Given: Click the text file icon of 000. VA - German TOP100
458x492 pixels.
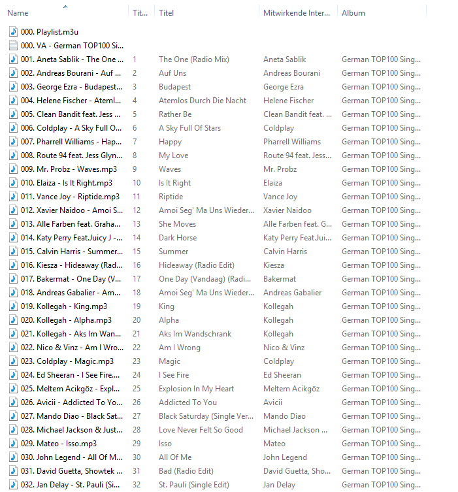Looking at the screenshot, I should point(13,46).
